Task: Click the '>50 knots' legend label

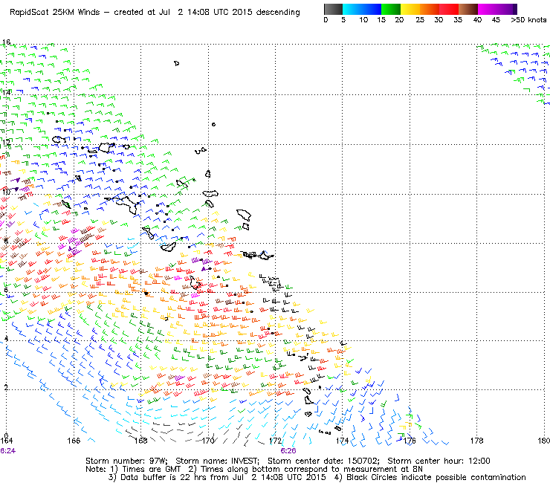Action: pyautogui.click(x=528, y=20)
